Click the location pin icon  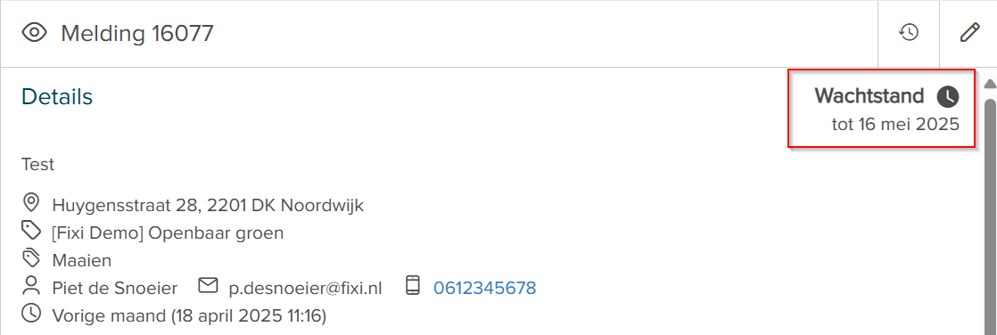(30, 203)
